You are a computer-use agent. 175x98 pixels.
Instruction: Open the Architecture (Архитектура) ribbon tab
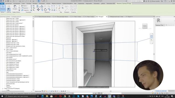[8, 4]
